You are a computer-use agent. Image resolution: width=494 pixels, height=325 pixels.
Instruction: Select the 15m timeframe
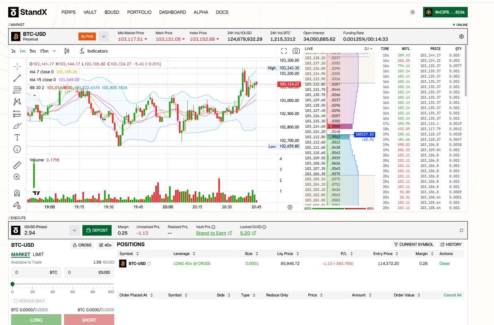pos(44,51)
